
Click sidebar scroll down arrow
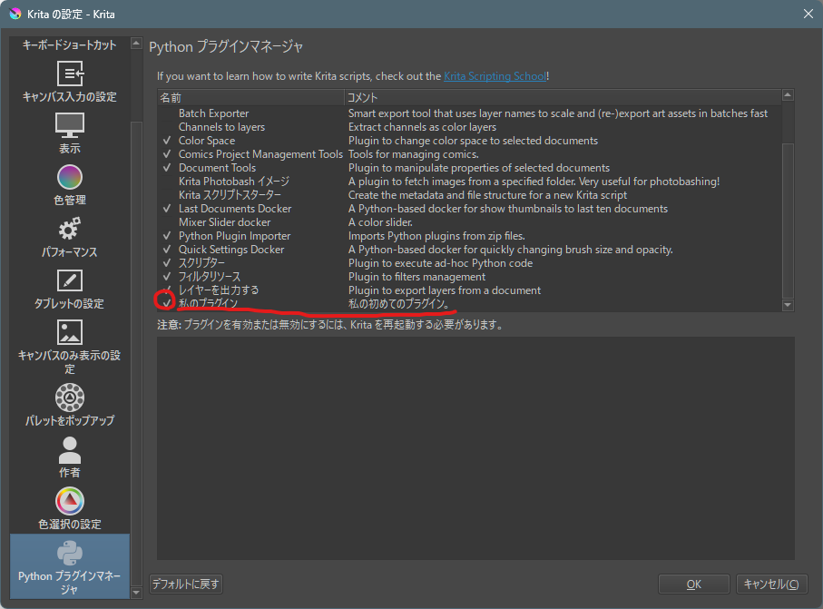click(136, 593)
